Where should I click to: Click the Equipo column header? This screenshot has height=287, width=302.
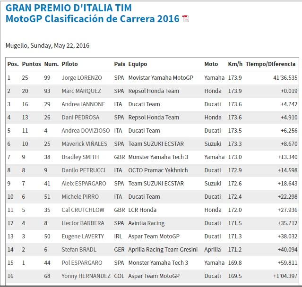tap(138, 64)
